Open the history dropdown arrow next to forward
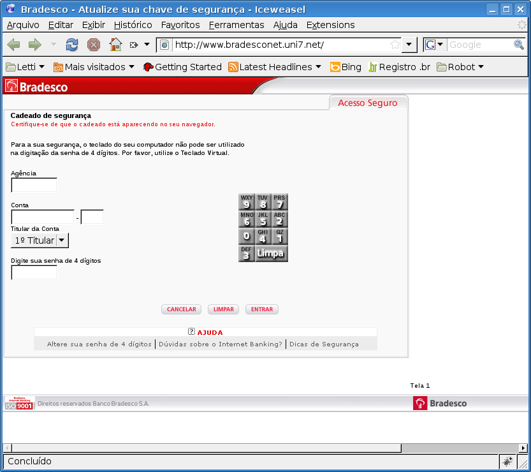Image resolution: width=531 pixels, height=472 pixels. pyautogui.click(x=54, y=45)
